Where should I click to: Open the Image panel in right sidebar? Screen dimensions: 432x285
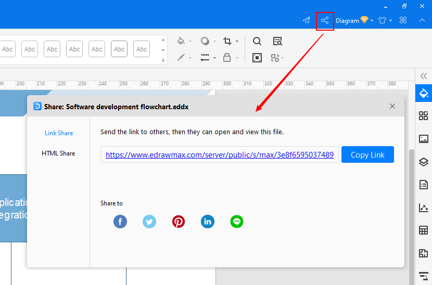coord(424,139)
